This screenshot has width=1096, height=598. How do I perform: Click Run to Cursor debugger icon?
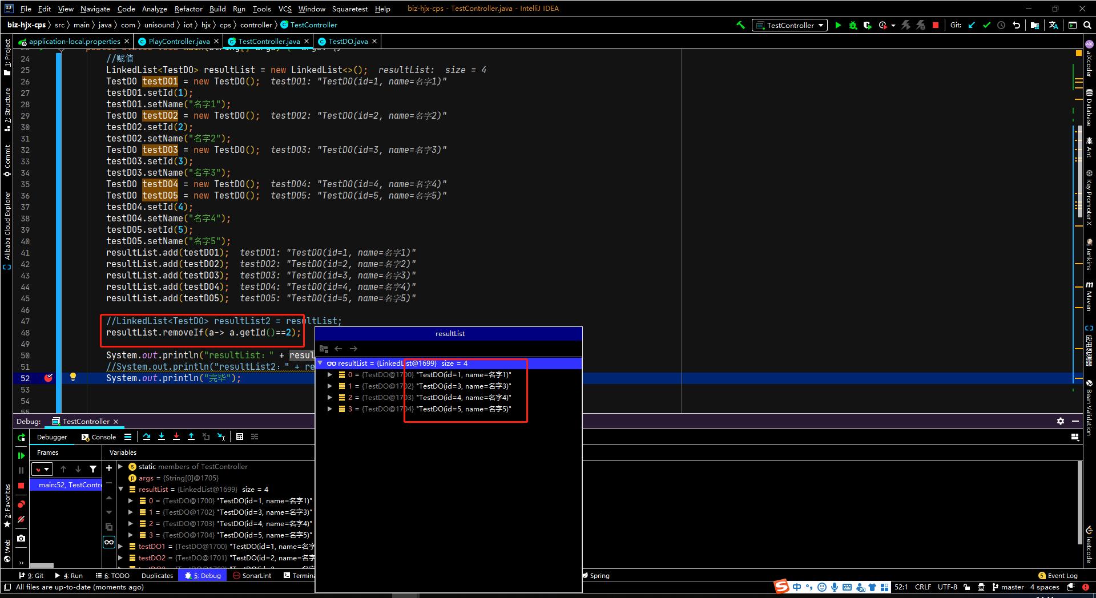(x=221, y=437)
